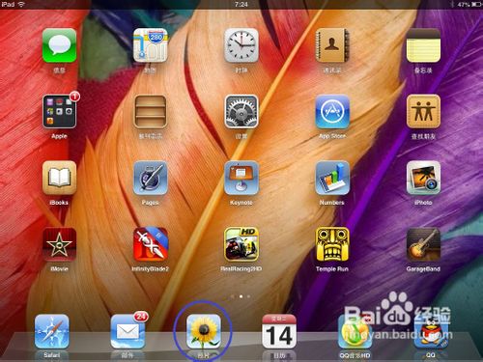The width and height of the screenshot is (483, 362).
Task: Open the Apple folder with badge
Action: [59, 112]
